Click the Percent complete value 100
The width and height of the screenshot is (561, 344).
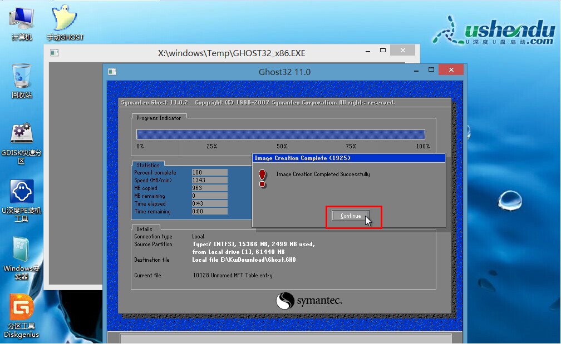click(210, 172)
